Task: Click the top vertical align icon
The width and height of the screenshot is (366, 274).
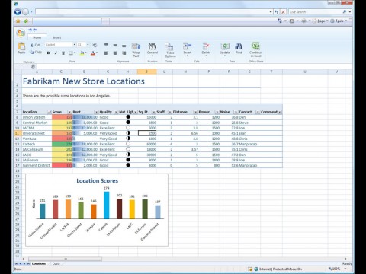Action: click(x=106, y=45)
